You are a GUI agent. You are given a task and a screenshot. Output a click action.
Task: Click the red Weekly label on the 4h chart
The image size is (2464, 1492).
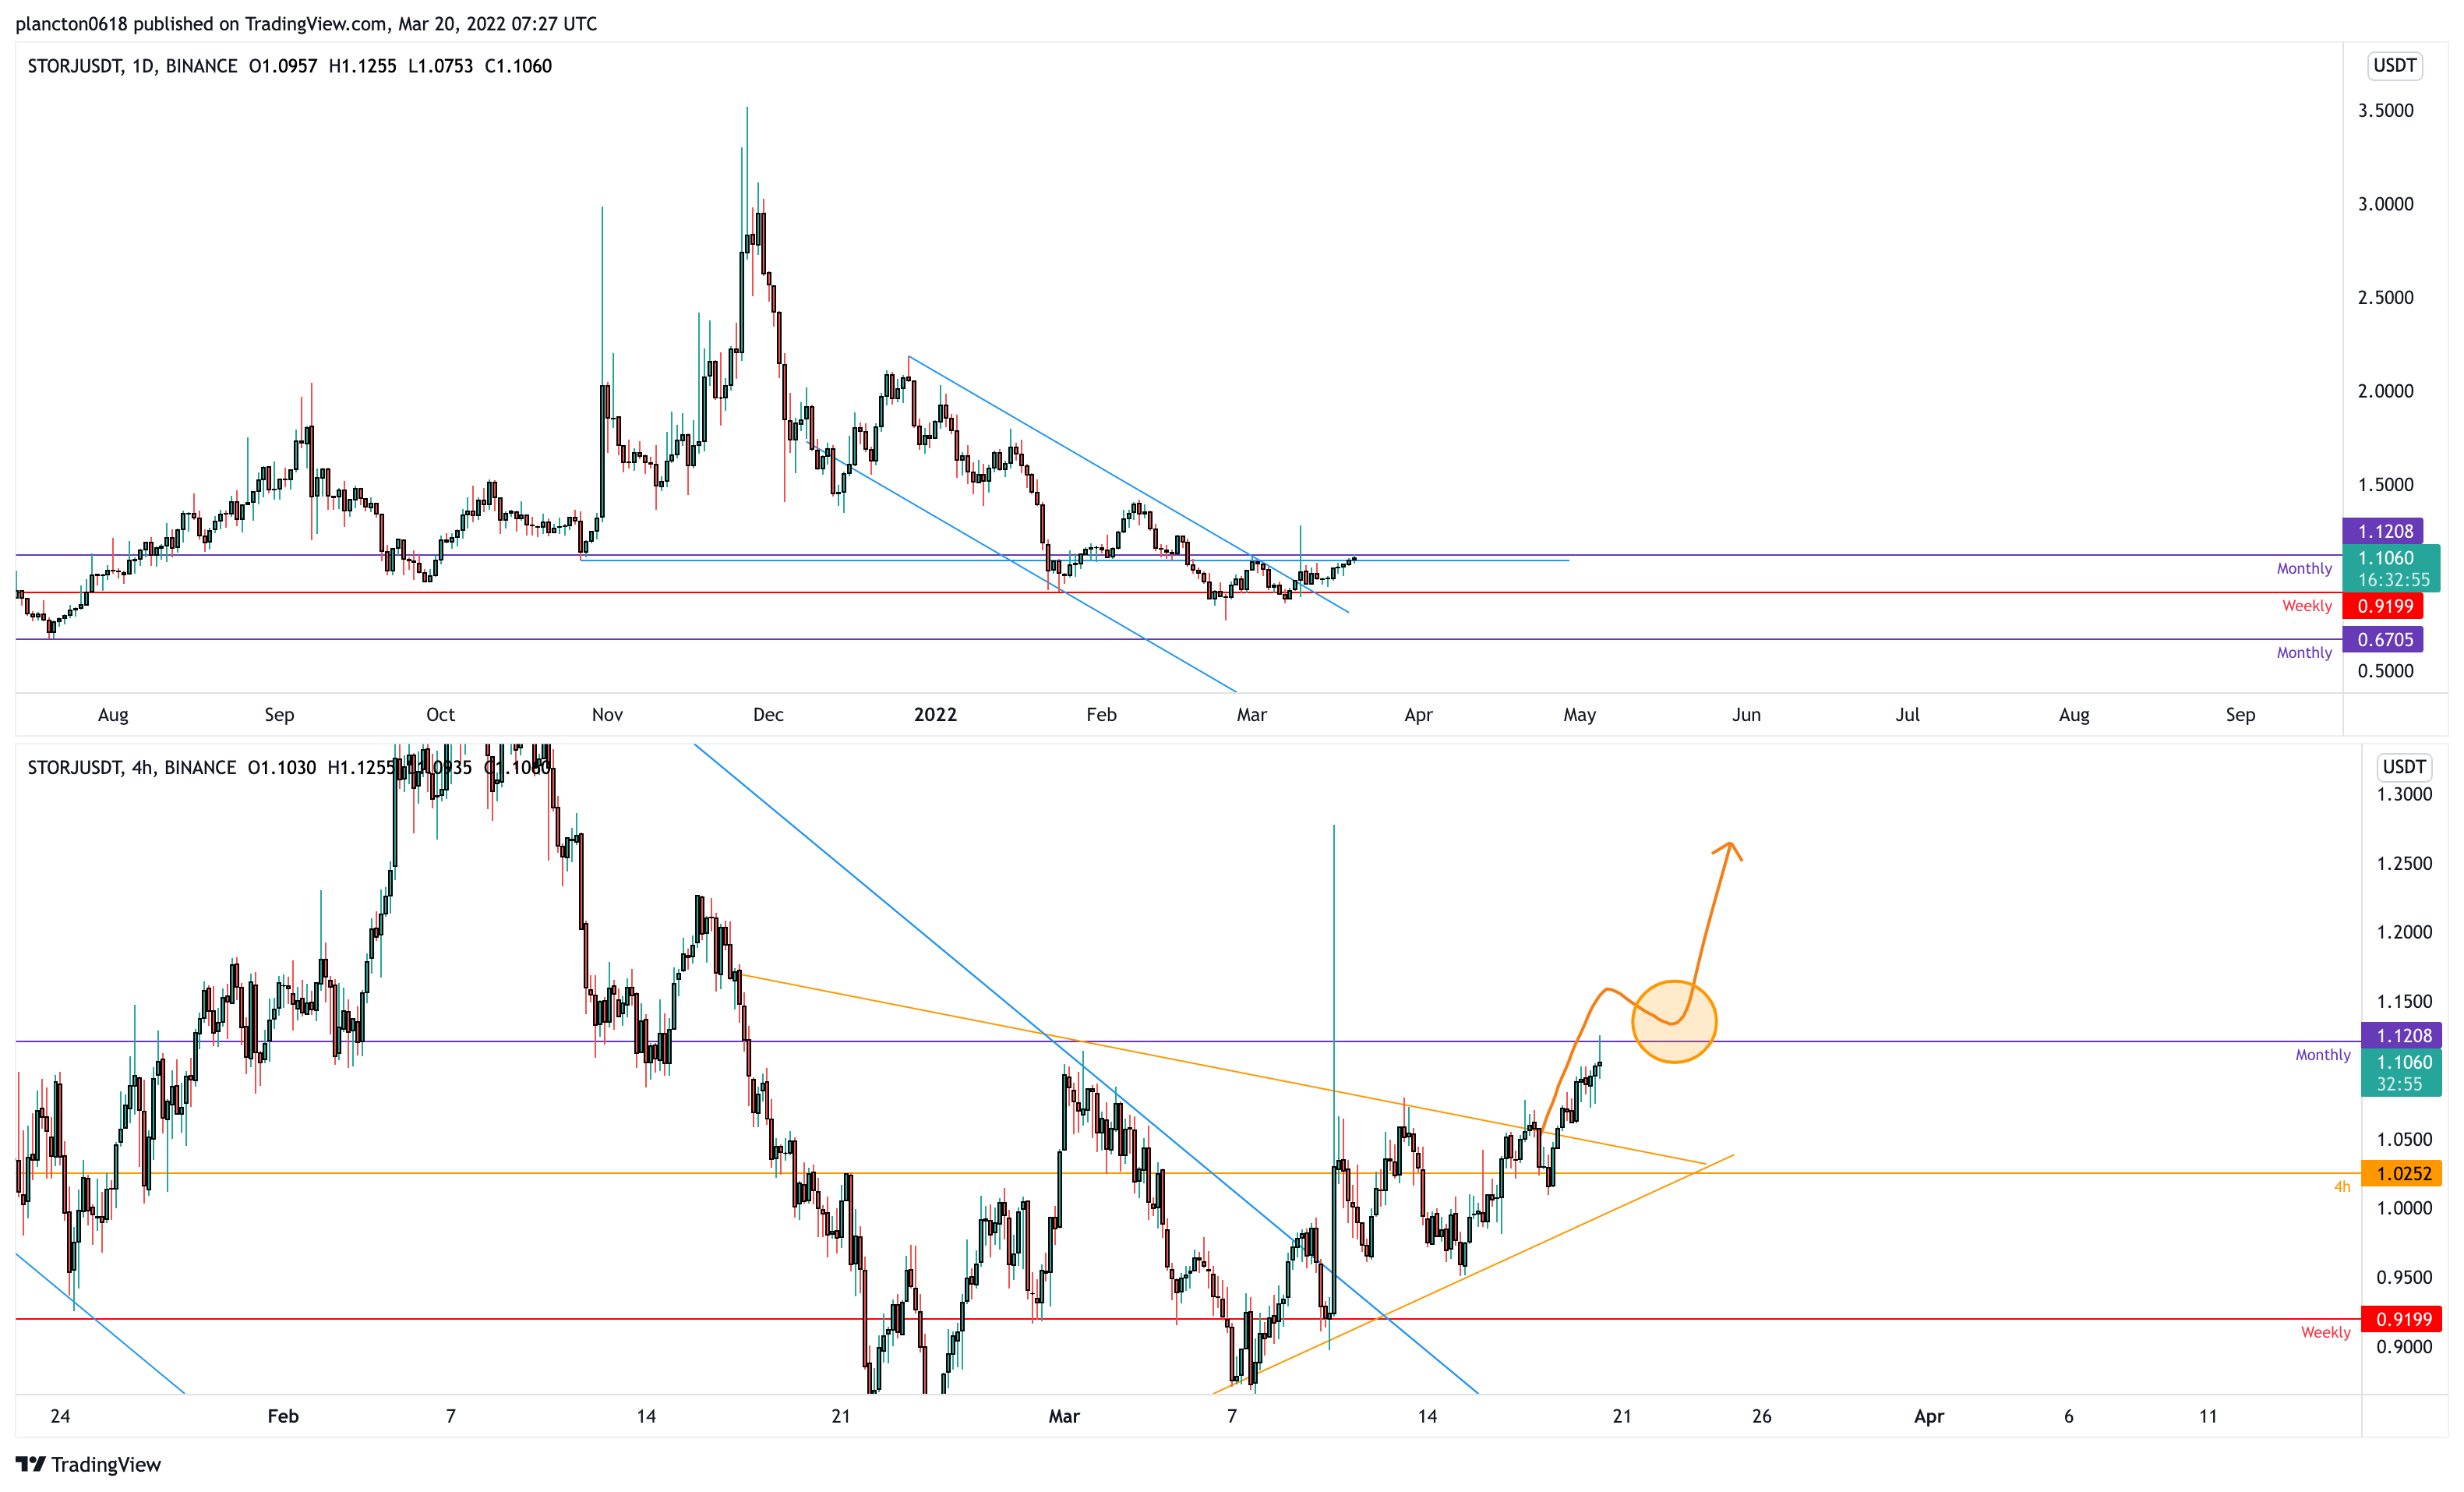[2325, 1332]
